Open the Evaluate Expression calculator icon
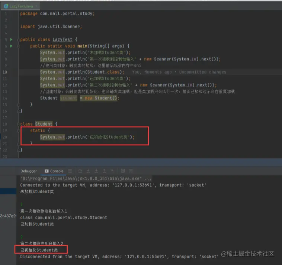 point(123,171)
